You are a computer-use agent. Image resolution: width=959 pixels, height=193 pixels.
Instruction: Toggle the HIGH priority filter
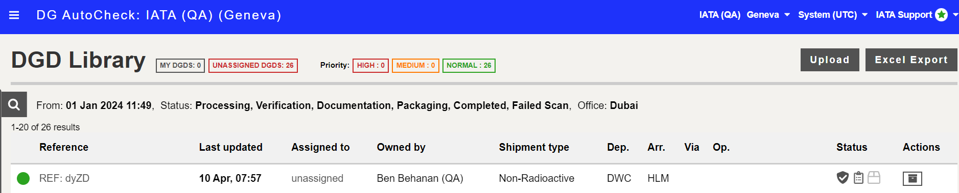tap(370, 66)
